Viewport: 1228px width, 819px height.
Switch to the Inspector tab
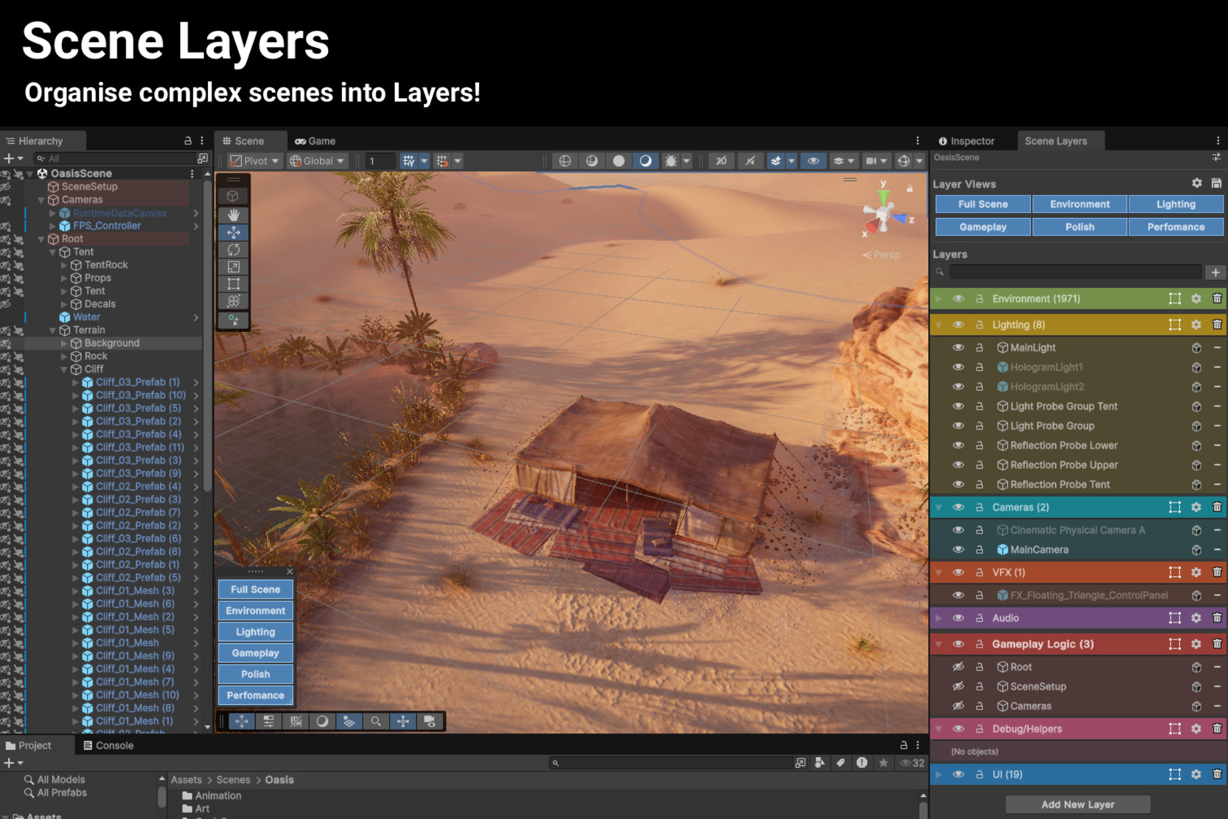point(967,141)
